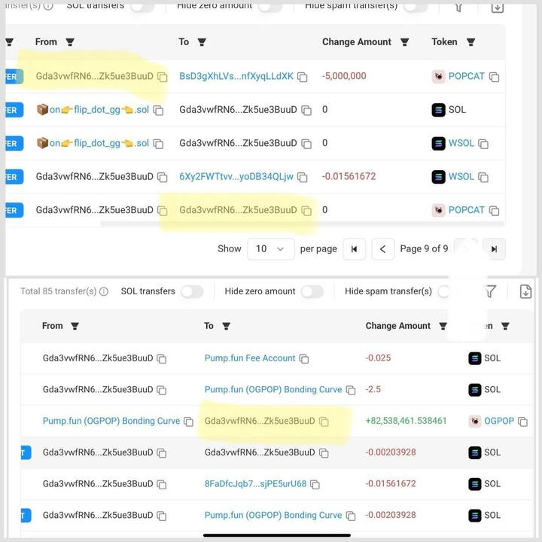542x542 pixels.
Task: Go to the first page of transfers
Action: click(354, 249)
